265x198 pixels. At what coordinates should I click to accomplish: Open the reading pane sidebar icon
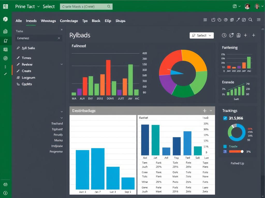(5, 49)
